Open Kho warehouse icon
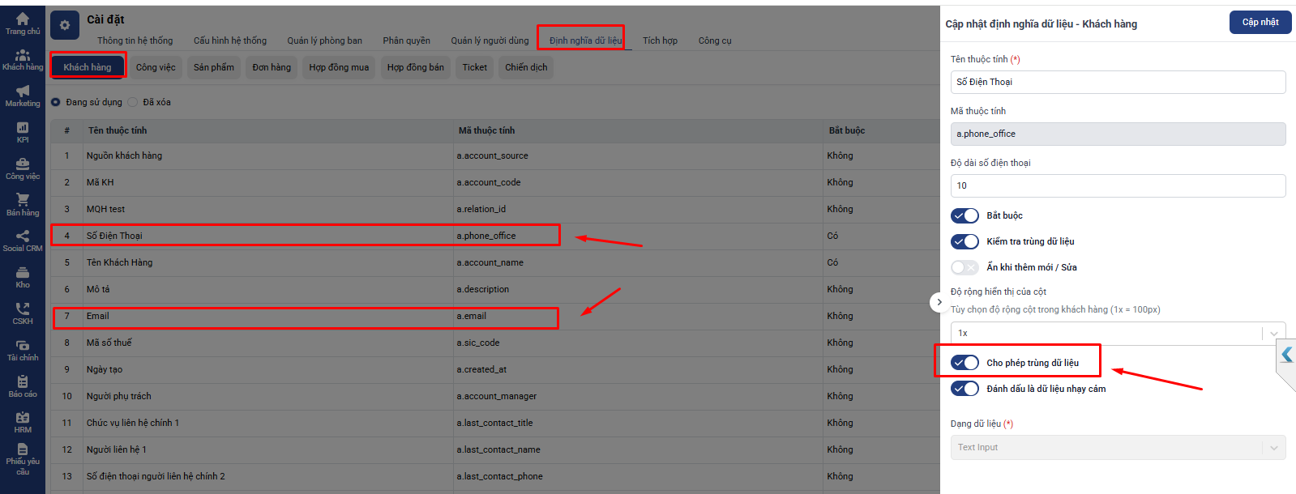1296x494 pixels. pyautogui.click(x=23, y=273)
